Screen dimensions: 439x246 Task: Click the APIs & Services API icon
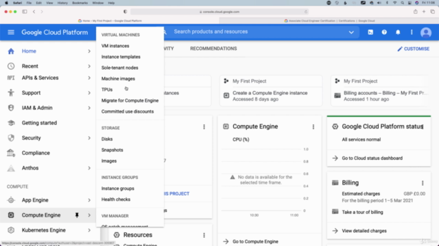pyautogui.click(x=11, y=78)
